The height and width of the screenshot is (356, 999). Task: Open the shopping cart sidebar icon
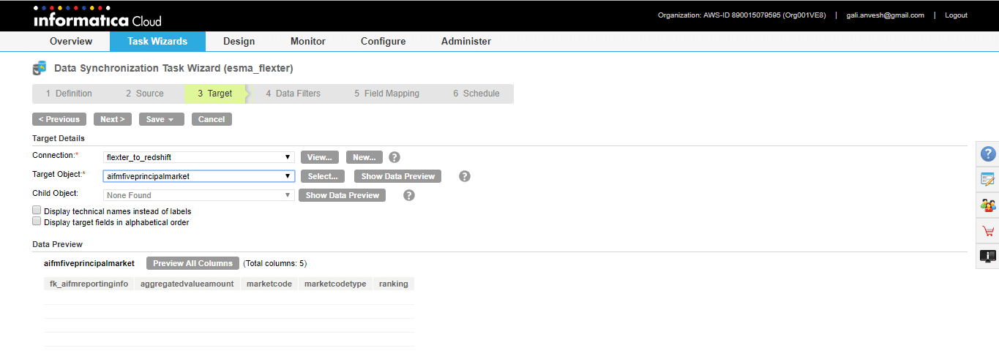[x=988, y=231]
